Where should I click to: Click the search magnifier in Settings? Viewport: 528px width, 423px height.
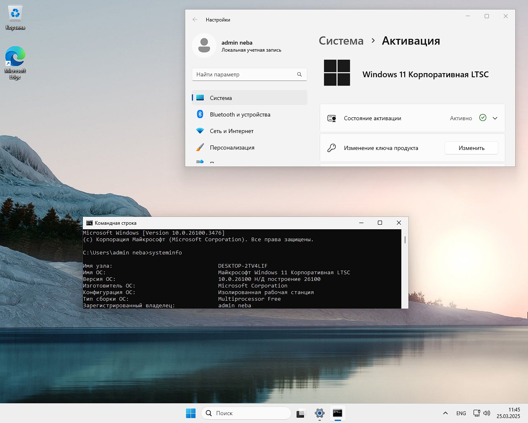pos(299,74)
